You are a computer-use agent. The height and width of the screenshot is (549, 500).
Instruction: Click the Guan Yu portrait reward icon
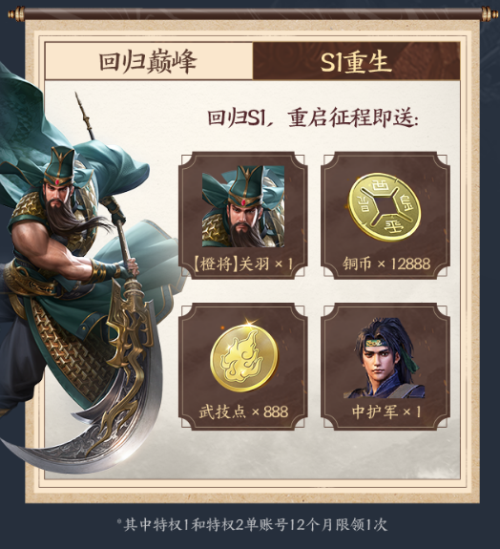pyautogui.click(x=243, y=206)
